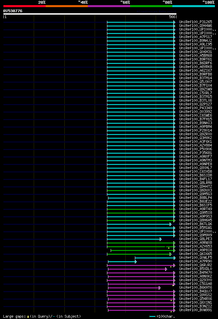Click the green alignment bar for UniRef100_Q6DUX3
This screenshot has width=218, height=319.
coord(141,191)
